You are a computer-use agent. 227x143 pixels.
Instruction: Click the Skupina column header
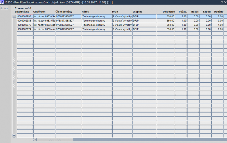[137, 12]
